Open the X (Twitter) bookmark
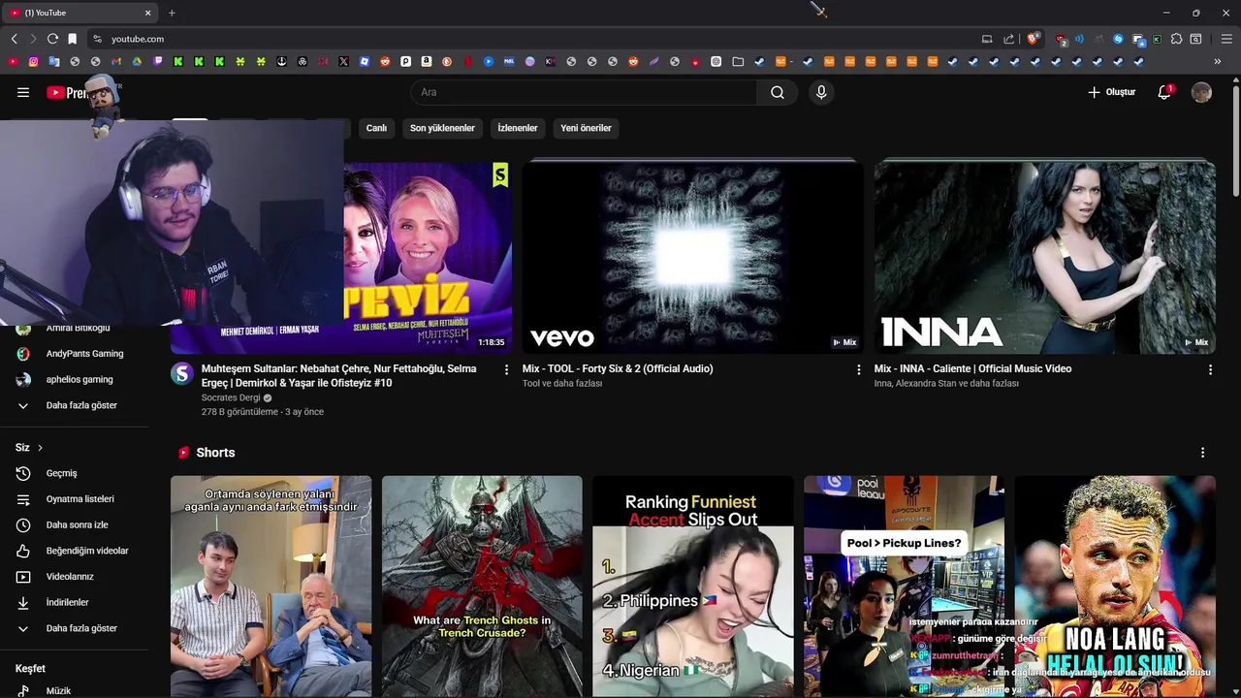1241x698 pixels. [x=343, y=61]
